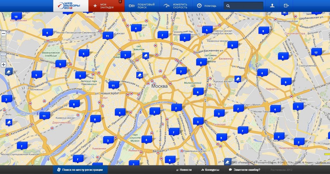Zoom out with the map minus button

point(4,33)
